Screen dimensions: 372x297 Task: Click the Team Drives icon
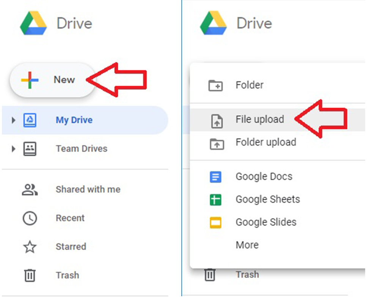pos(30,149)
